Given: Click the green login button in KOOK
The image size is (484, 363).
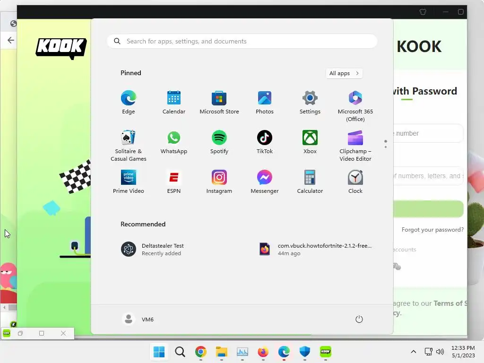Looking at the screenshot, I should (x=428, y=209).
